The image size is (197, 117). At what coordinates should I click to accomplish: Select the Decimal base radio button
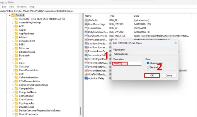[148, 67]
